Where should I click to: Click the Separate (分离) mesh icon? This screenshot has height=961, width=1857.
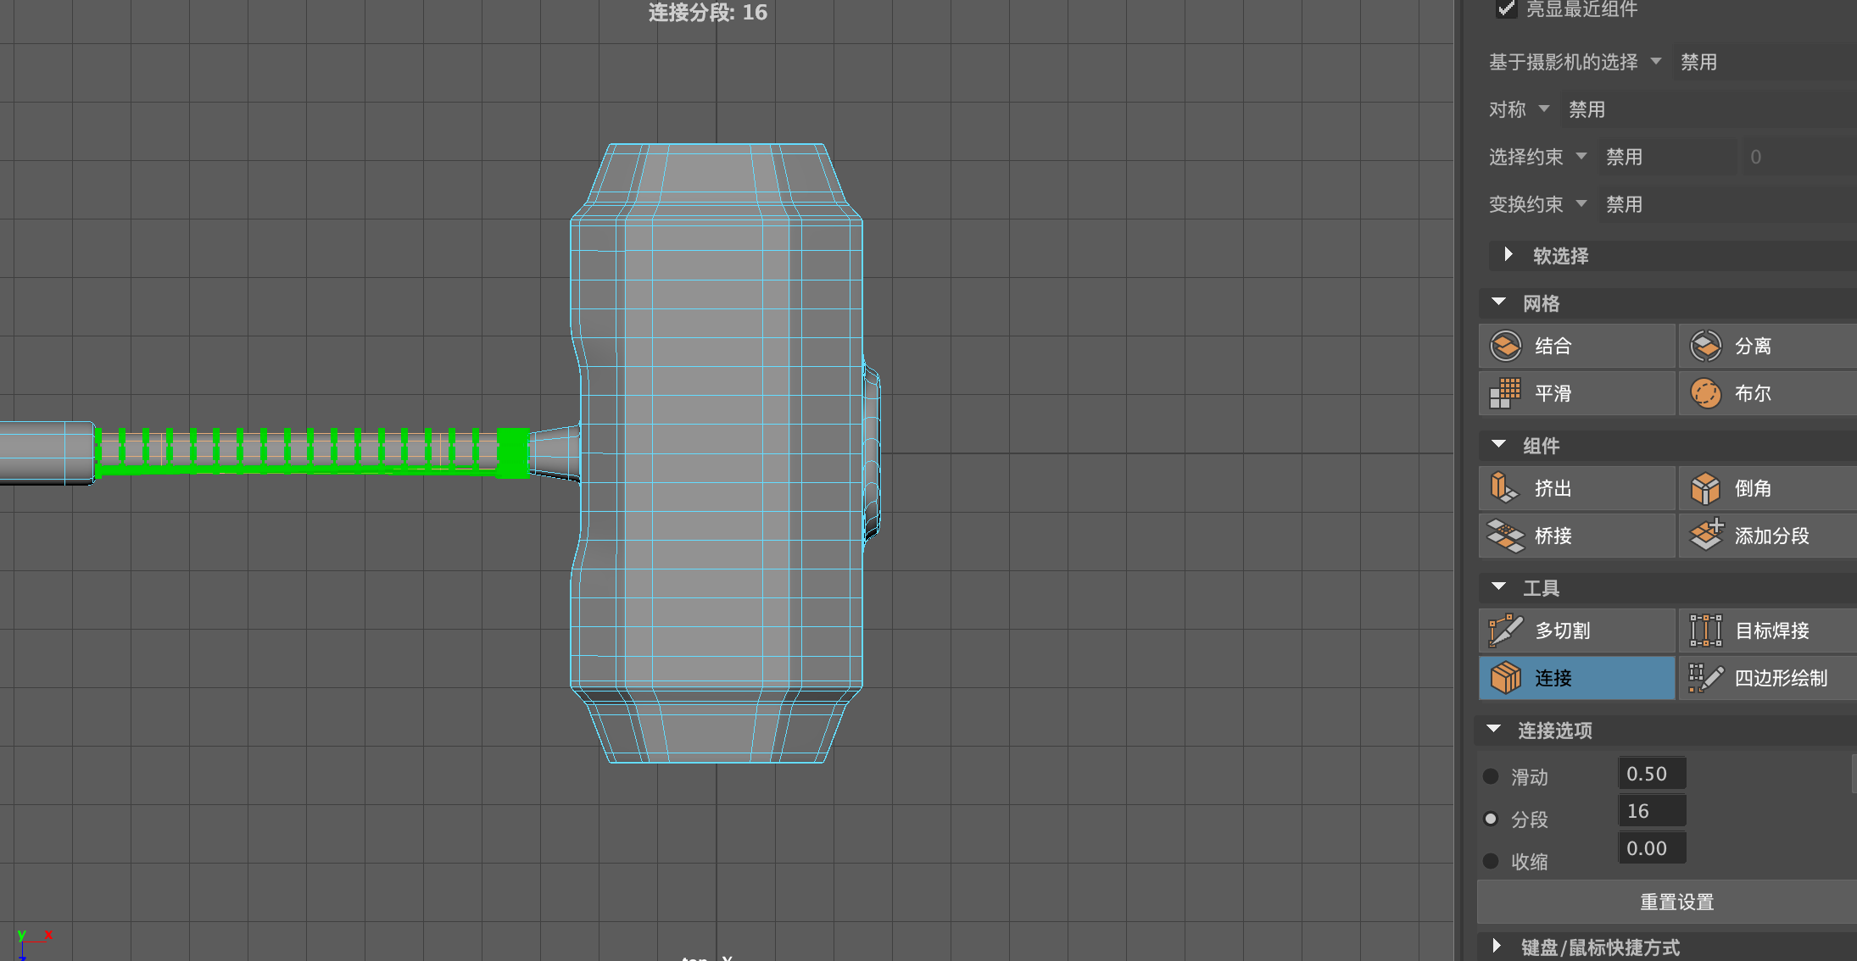pos(1705,346)
